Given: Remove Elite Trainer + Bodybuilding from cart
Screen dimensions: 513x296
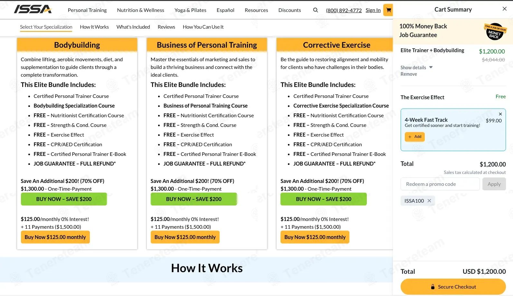Looking at the screenshot, I should (409, 74).
